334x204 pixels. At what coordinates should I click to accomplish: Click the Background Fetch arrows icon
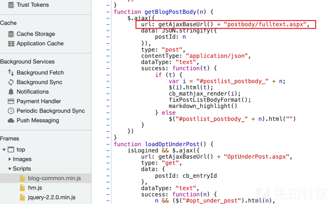[x=11, y=72]
